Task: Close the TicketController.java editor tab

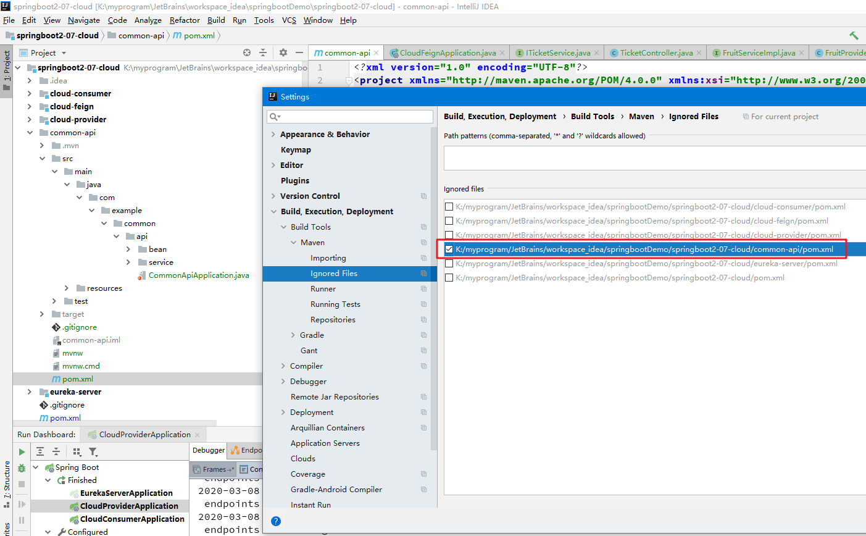Action: point(699,53)
